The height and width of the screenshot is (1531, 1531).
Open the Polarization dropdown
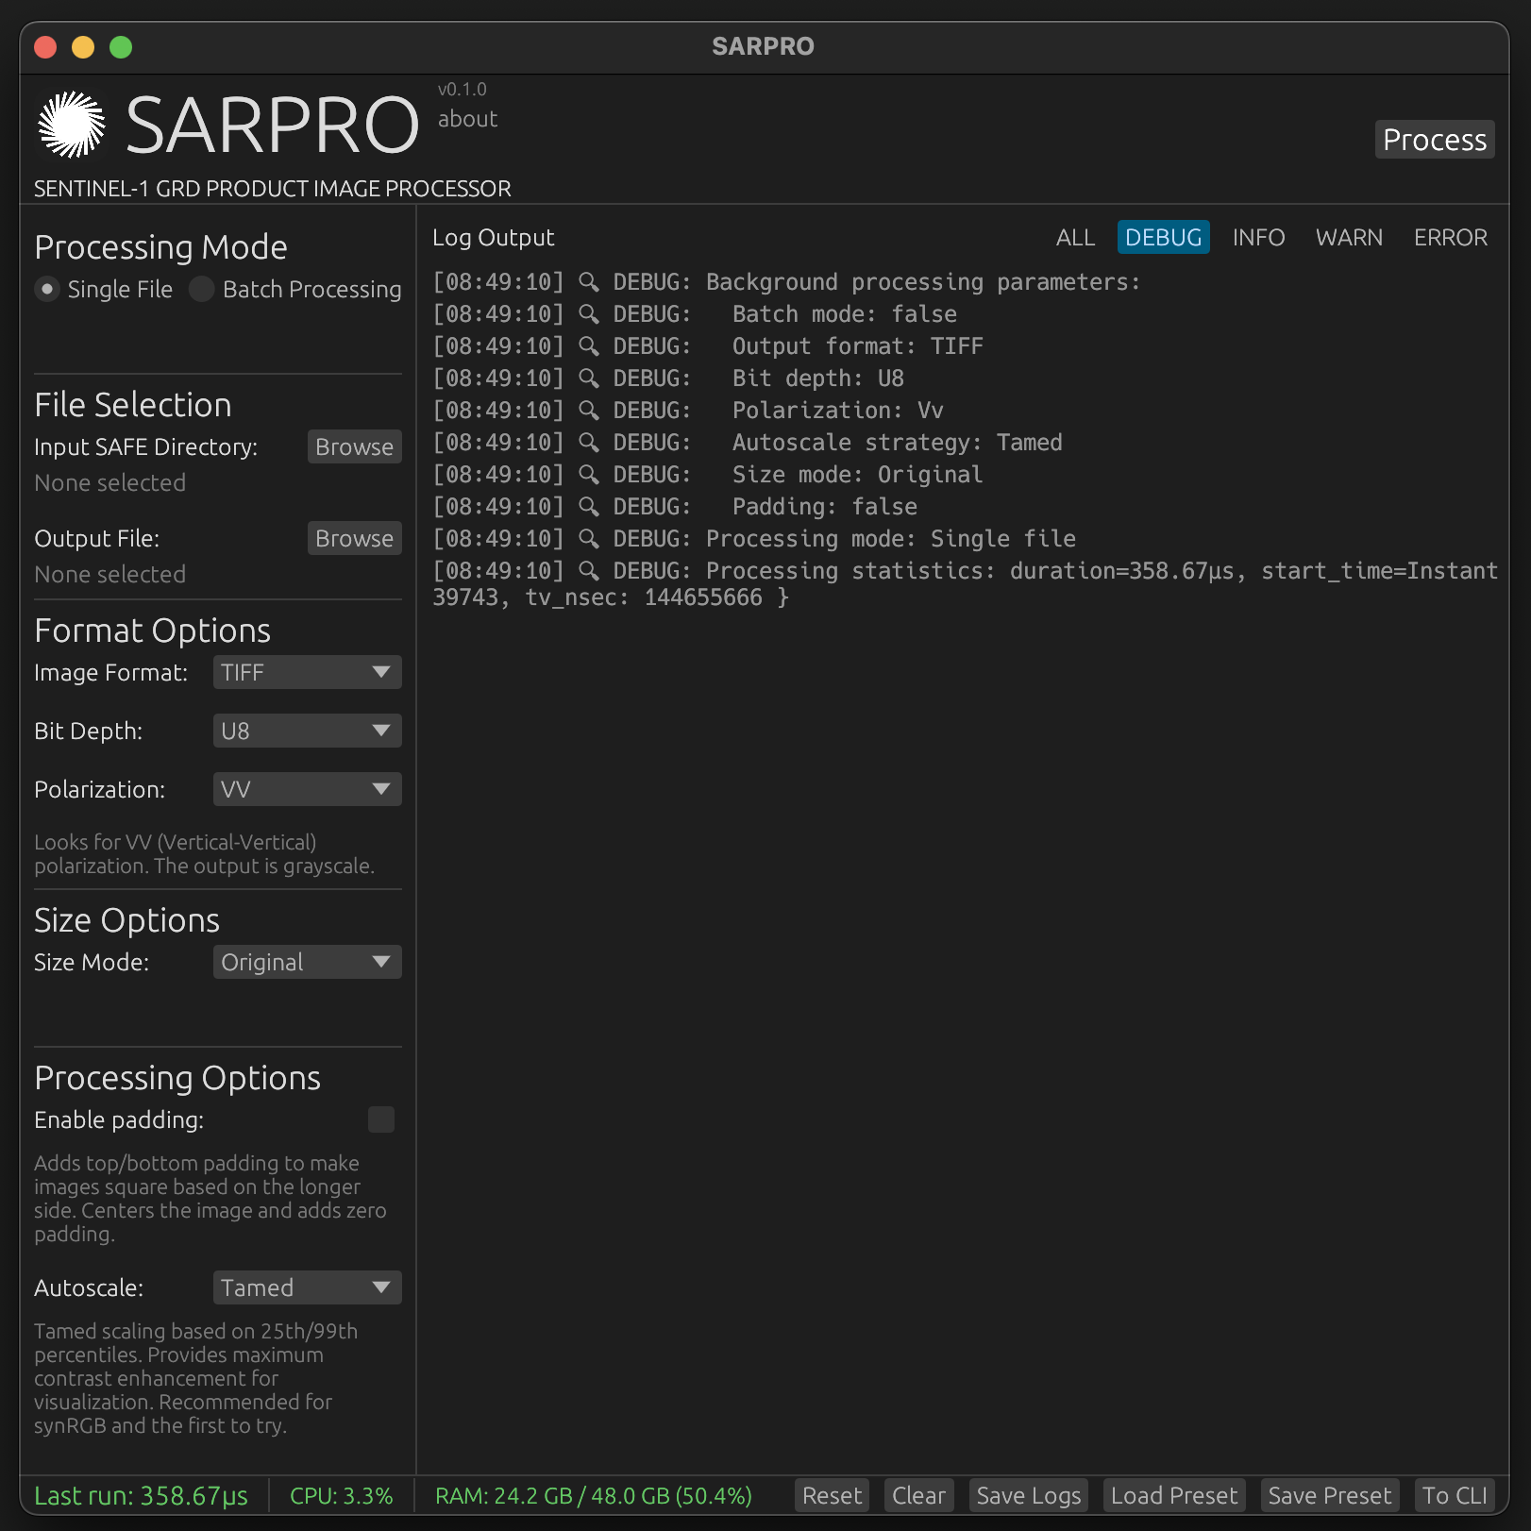306,789
